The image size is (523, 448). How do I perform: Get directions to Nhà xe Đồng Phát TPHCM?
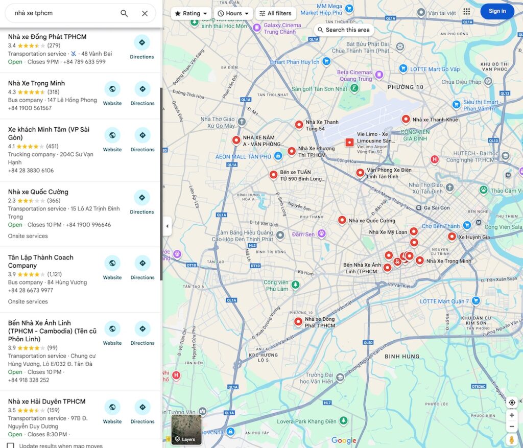[x=142, y=48]
